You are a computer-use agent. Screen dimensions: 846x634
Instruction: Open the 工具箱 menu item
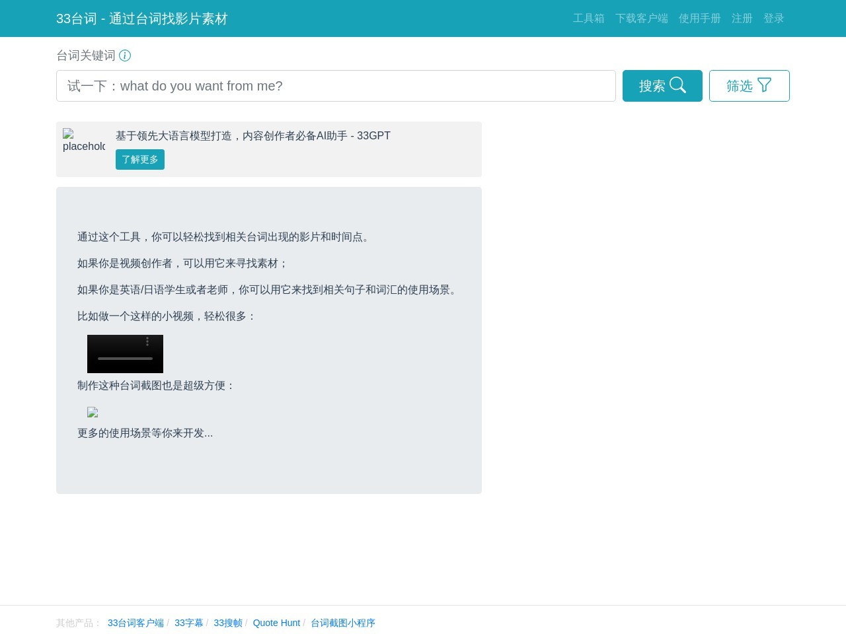(x=588, y=18)
